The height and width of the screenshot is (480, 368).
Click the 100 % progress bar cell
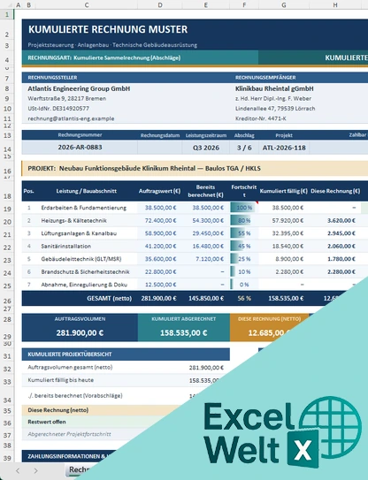(244, 208)
